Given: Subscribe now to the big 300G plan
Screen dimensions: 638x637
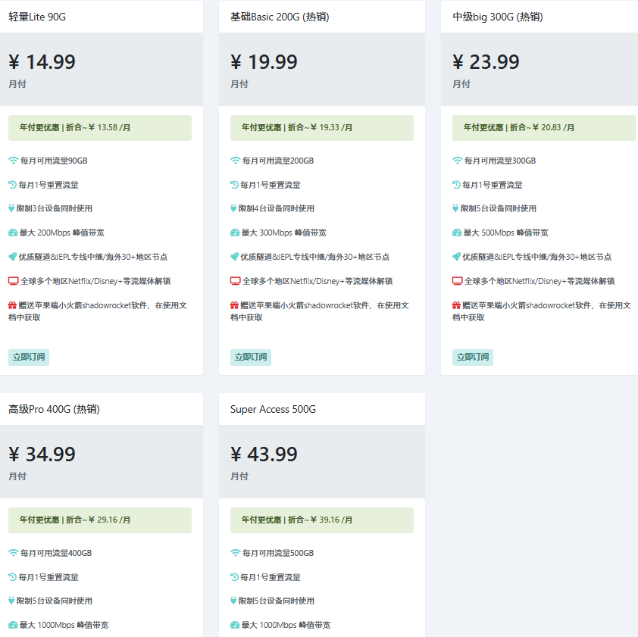Looking at the screenshot, I should tap(473, 358).
